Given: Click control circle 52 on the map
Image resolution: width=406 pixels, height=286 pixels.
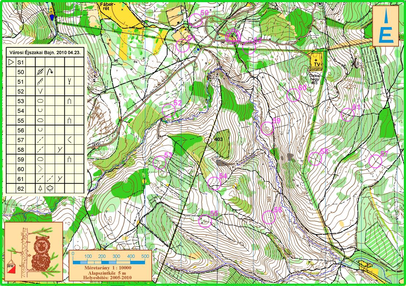Looking at the screenshot, I should [x=169, y=110].
